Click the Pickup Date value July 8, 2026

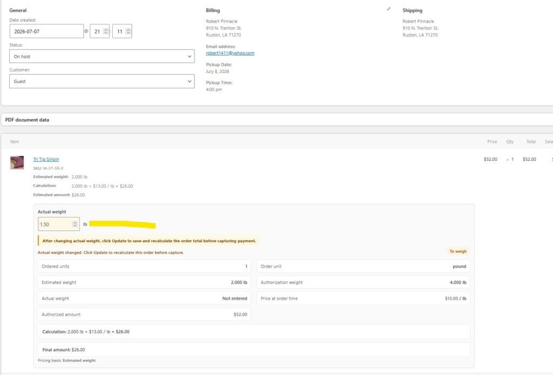coord(217,71)
